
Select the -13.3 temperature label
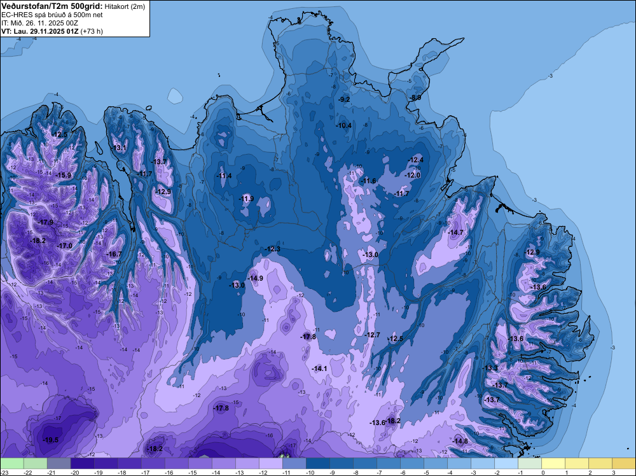pos(490,368)
